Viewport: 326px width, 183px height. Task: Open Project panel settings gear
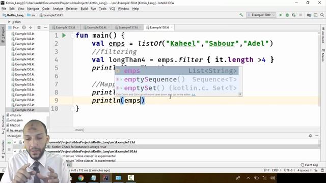pos(39,27)
